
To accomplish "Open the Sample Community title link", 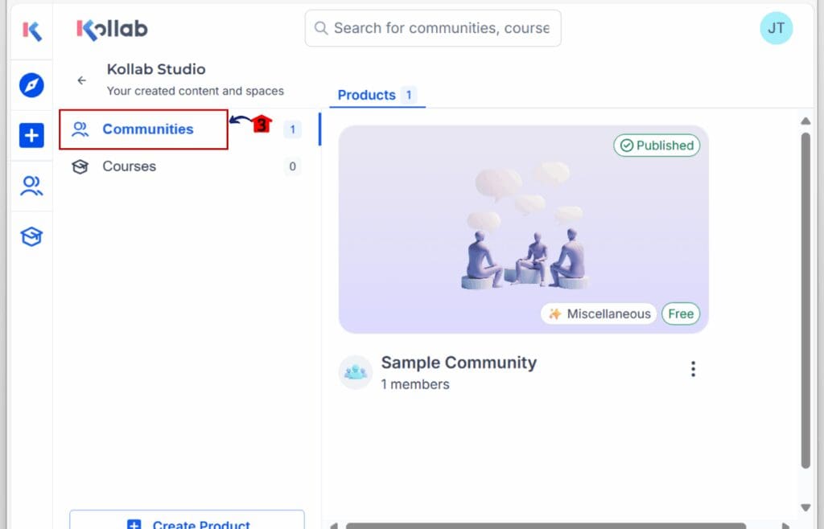I will [x=459, y=362].
